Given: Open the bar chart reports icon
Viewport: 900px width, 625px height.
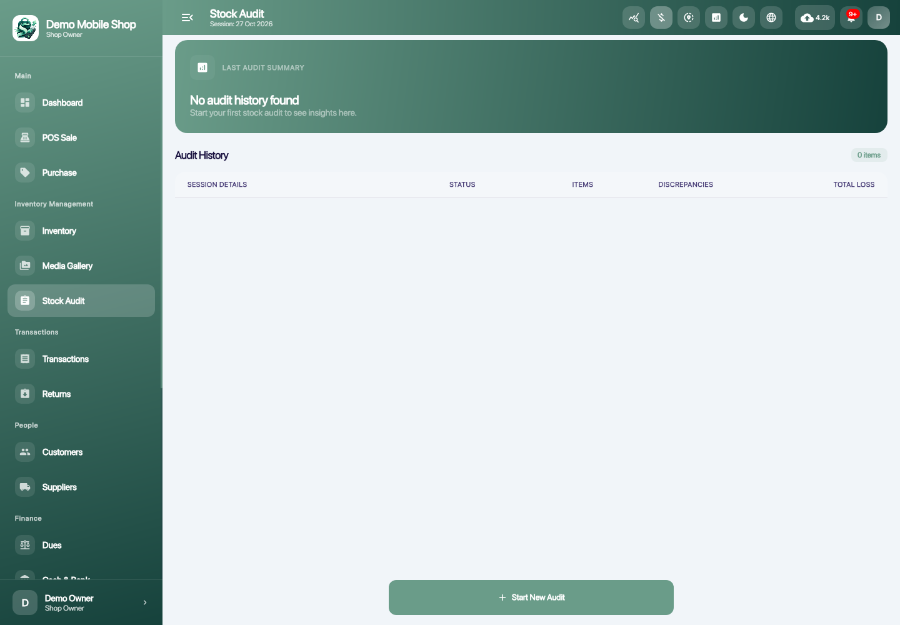Looking at the screenshot, I should [x=716, y=17].
